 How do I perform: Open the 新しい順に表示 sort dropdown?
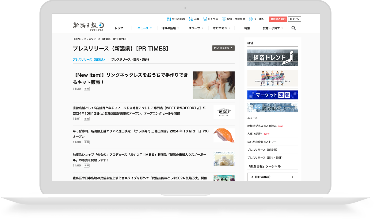click(223, 48)
